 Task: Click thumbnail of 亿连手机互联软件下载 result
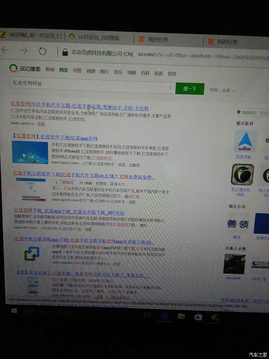(x=31, y=190)
